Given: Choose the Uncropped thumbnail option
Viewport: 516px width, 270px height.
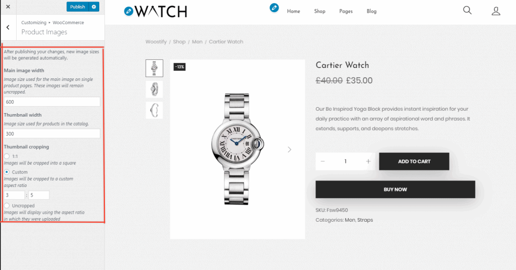Looking at the screenshot, I should [x=7, y=206].
